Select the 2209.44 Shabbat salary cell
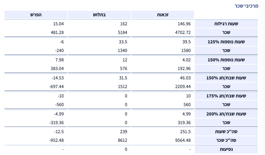The height and width of the screenshot is (155, 265). 183,86
